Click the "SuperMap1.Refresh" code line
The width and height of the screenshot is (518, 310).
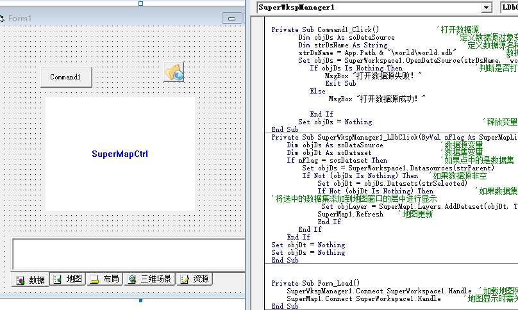(351, 215)
